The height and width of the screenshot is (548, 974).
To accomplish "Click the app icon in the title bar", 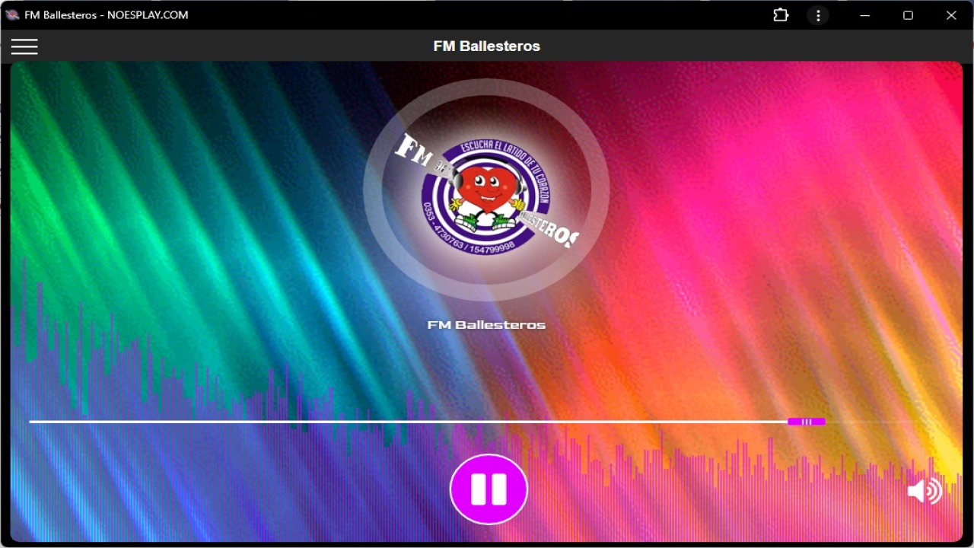I will pos(12,15).
